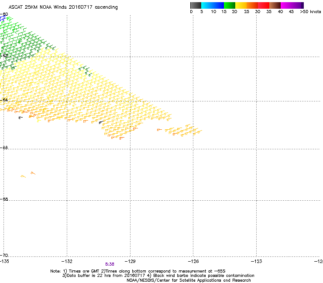The image size is (323, 283).
Task: Click the '>50 knots' legend label
Action: [x=310, y=12]
